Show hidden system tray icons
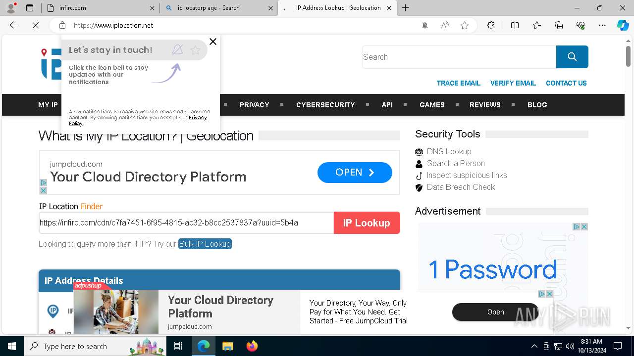This screenshot has width=634, height=356. click(x=534, y=346)
